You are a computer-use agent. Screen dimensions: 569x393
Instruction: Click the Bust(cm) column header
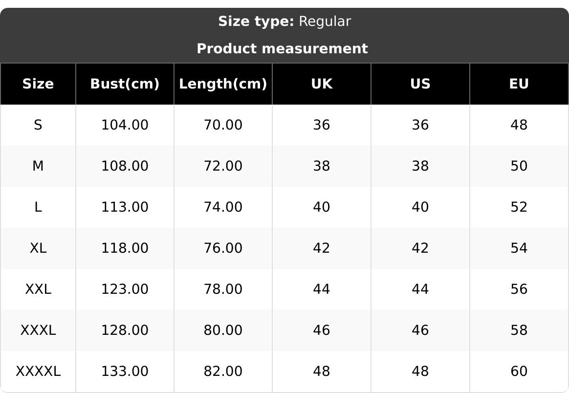[125, 84]
